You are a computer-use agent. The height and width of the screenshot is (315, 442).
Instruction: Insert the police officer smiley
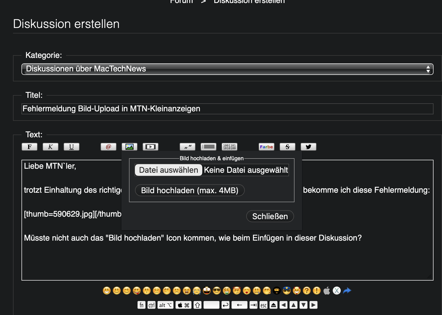point(287,291)
